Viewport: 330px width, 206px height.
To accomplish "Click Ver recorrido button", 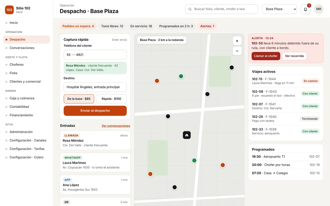I will (294, 56).
